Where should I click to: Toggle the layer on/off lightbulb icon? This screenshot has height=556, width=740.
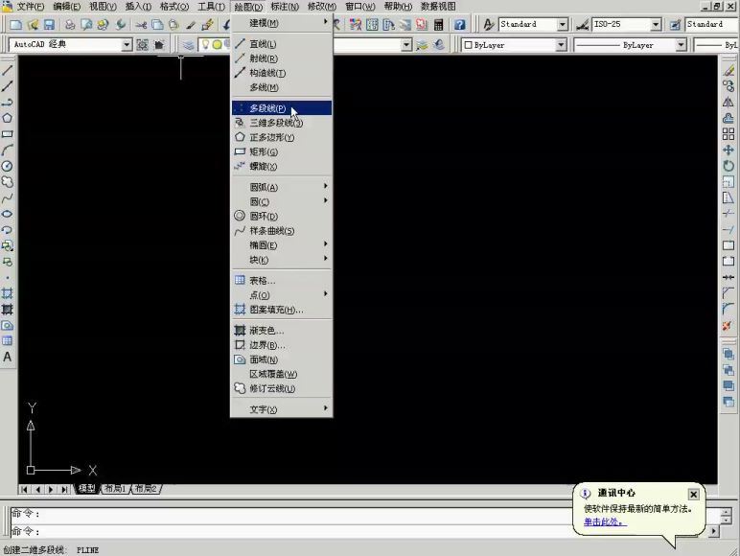pyautogui.click(x=204, y=45)
